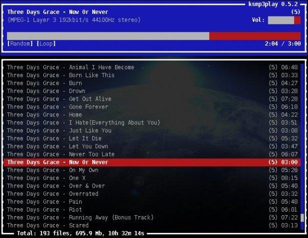
Task: Select track 'Born Like This'
Action: tap(152, 75)
